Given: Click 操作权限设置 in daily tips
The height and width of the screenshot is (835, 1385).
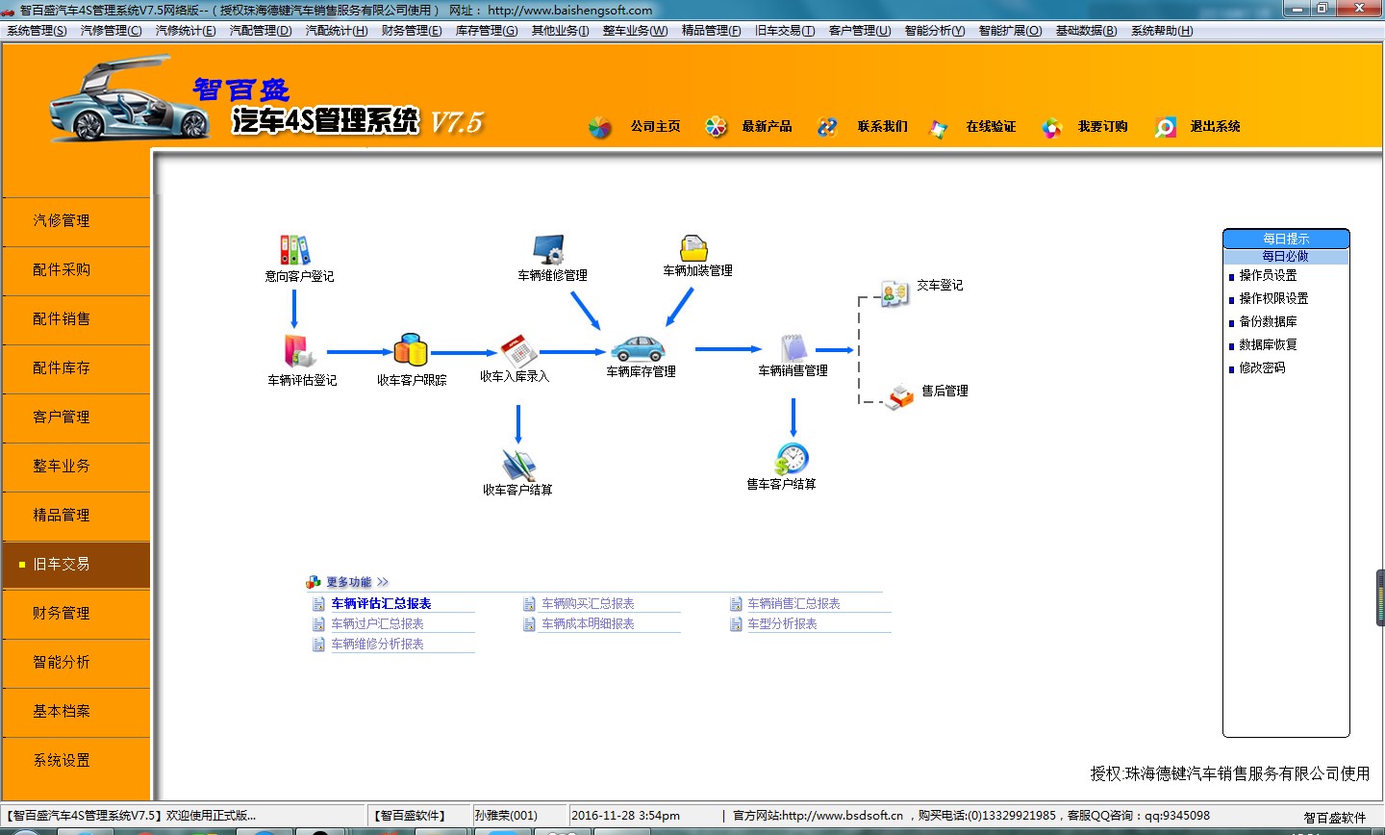Looking at the screenshot, I should click(x=1273, y=299).
